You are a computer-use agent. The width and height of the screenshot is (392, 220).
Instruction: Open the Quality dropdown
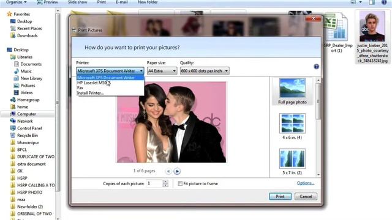[x=205, y=71]
